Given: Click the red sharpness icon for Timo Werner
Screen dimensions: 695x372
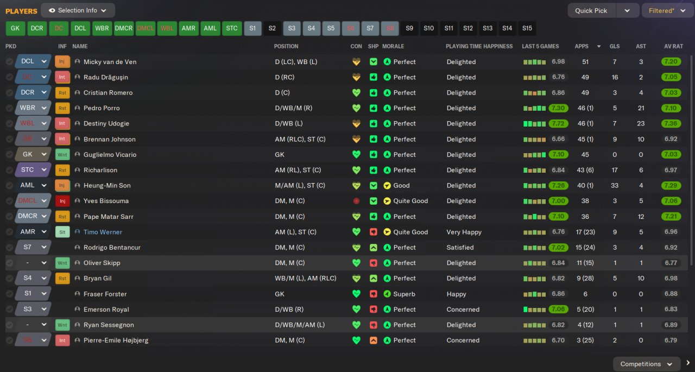Looking at the screenshot, I should click(374, 232).
